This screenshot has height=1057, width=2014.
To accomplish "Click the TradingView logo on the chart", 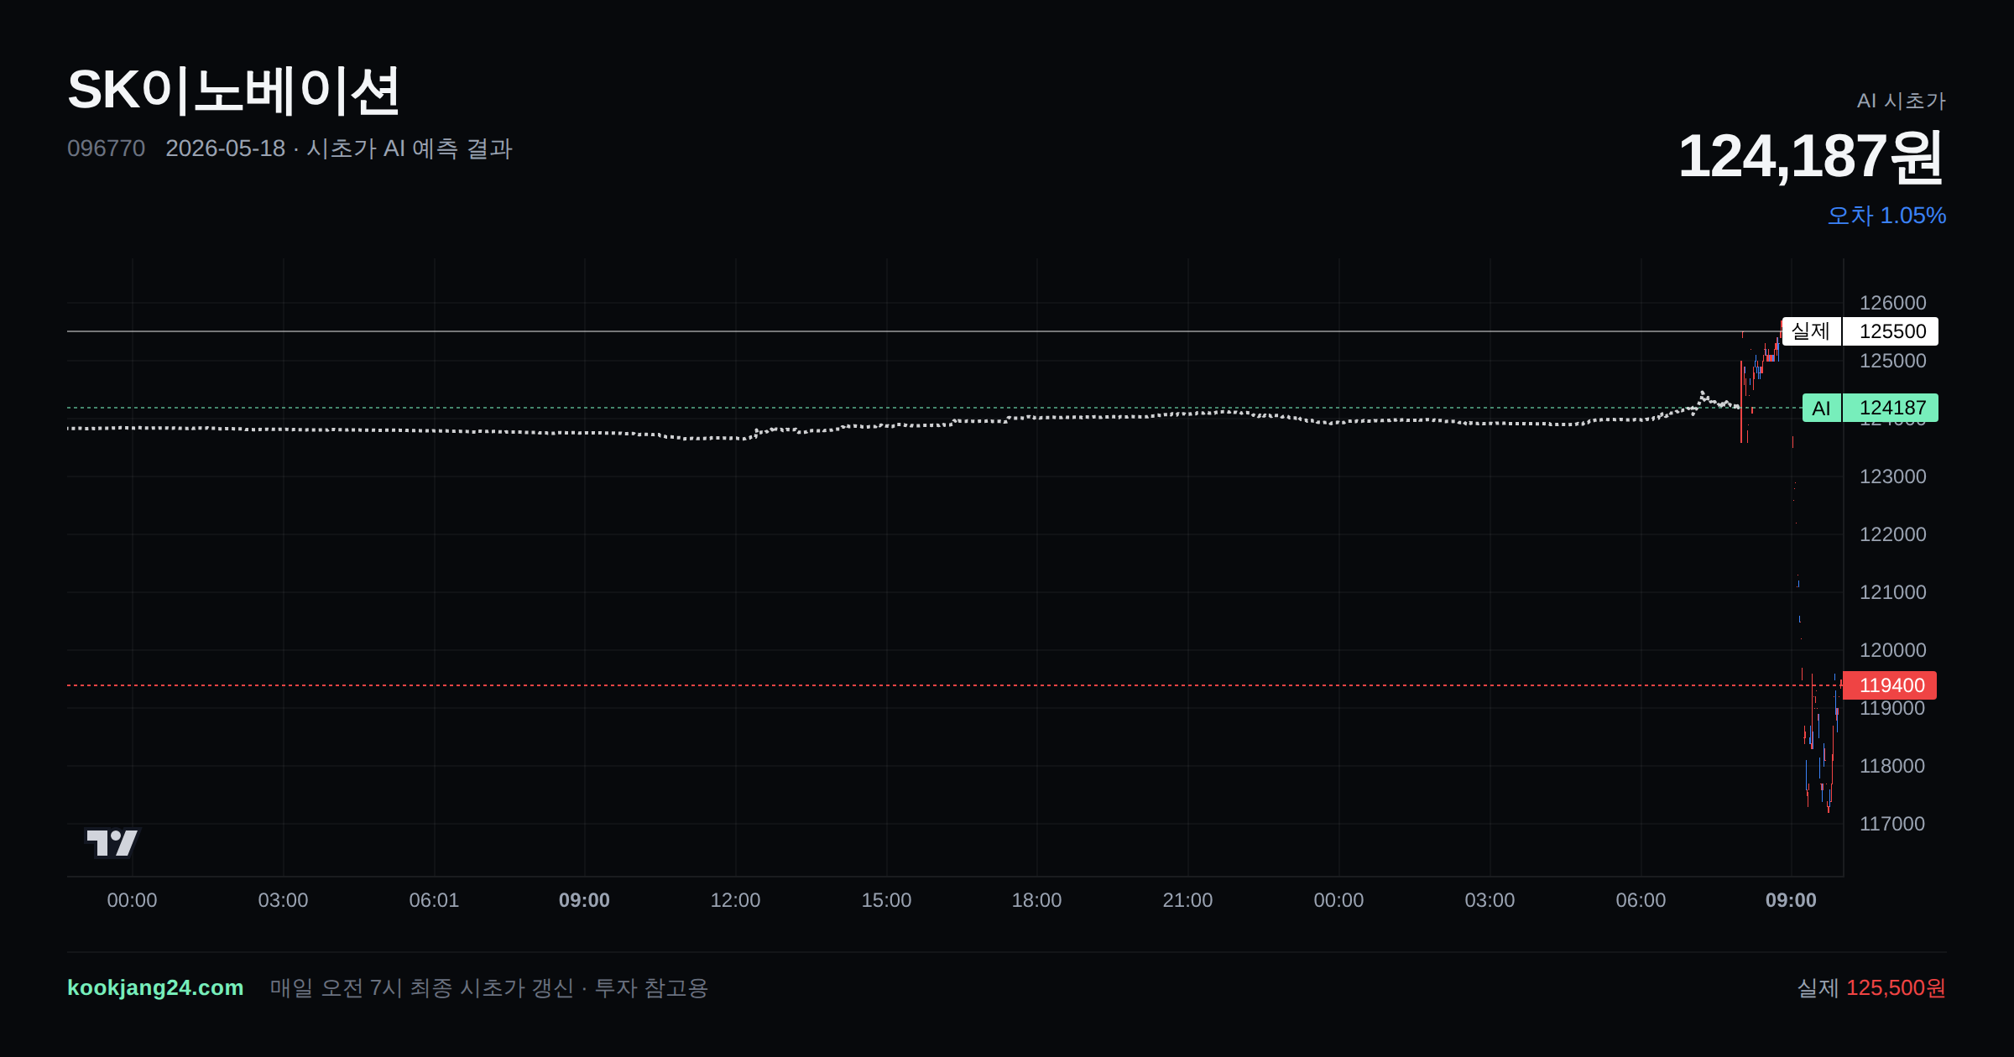I will point(112,842).
